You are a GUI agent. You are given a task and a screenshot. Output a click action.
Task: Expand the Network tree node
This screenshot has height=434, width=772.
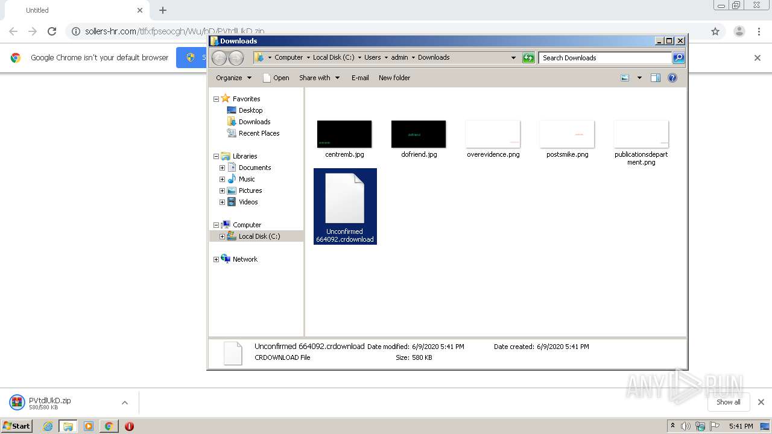216,259
